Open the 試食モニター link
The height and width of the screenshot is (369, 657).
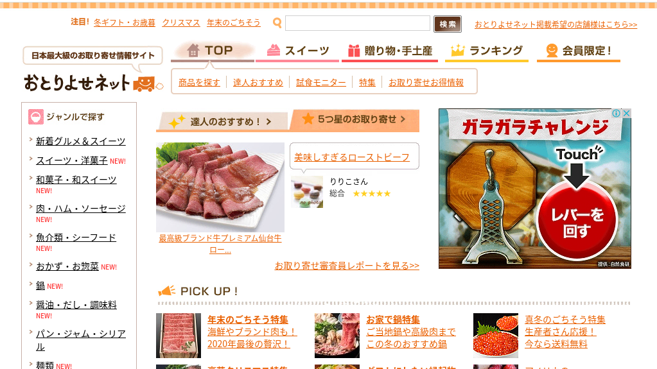click(321, 83)
